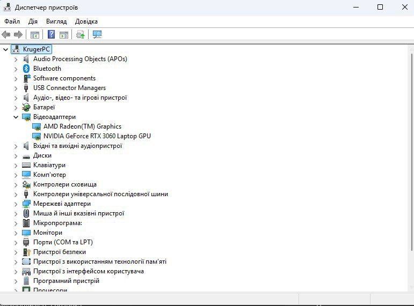414x306 pixels.
Task: Toggle the action pane toolbar icon
Action: tap(64, 34)
